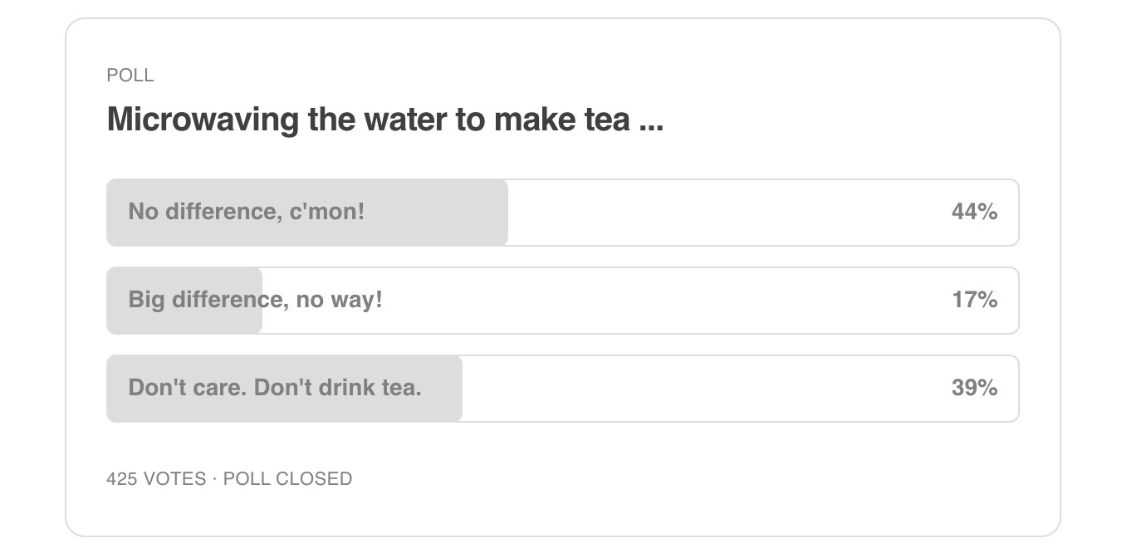The image size is (1146, 558).
Task: Click the white unfilled part of the 17% row
Action: (x=640, y=301)
